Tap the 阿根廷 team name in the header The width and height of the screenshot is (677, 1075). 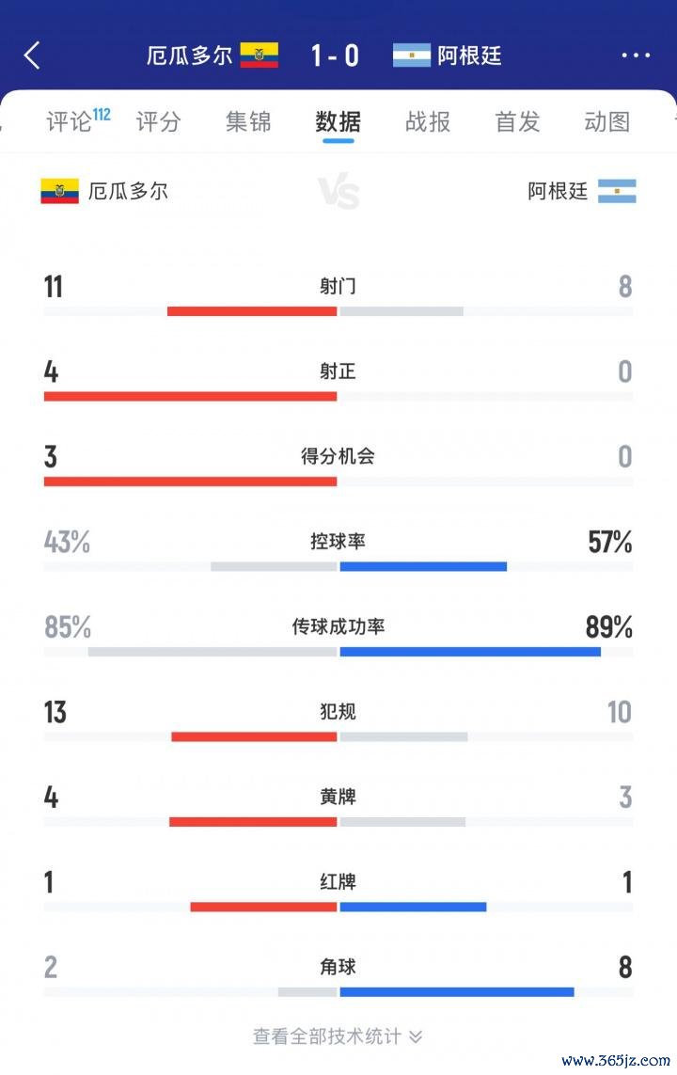469,55
